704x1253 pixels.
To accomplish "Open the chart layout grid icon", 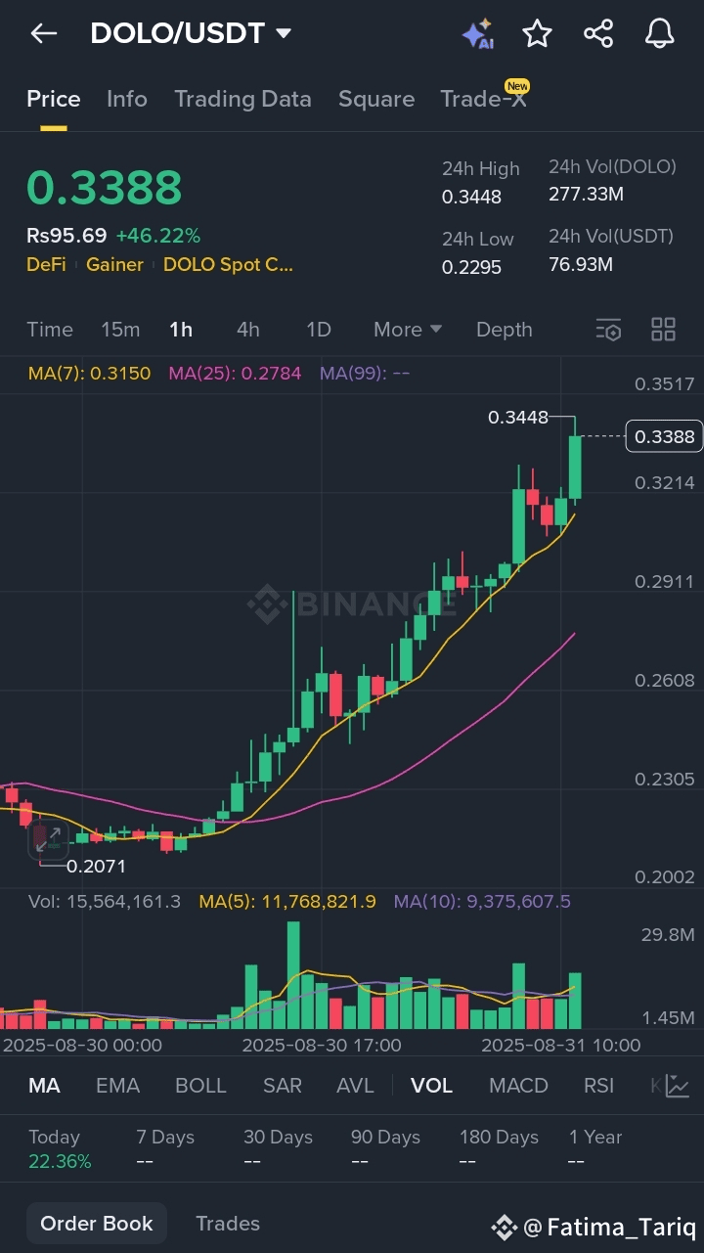I will (x=663, y=330).
